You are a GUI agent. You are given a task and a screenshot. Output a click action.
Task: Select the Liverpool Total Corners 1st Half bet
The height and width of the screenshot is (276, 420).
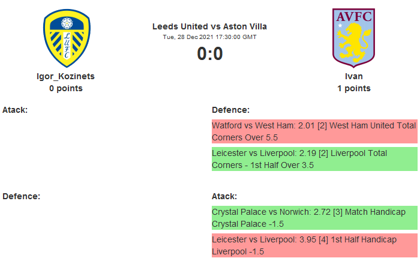[x=314, y=159]
